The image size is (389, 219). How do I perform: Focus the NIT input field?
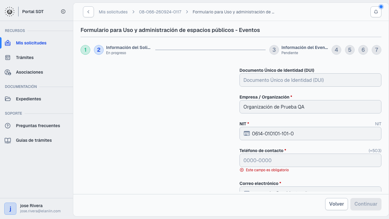310,134
